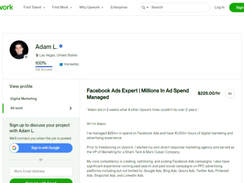This screenshot has height=183, width=244.
Task: Click the 100% Job Success bar
Action: pos(44,67)
